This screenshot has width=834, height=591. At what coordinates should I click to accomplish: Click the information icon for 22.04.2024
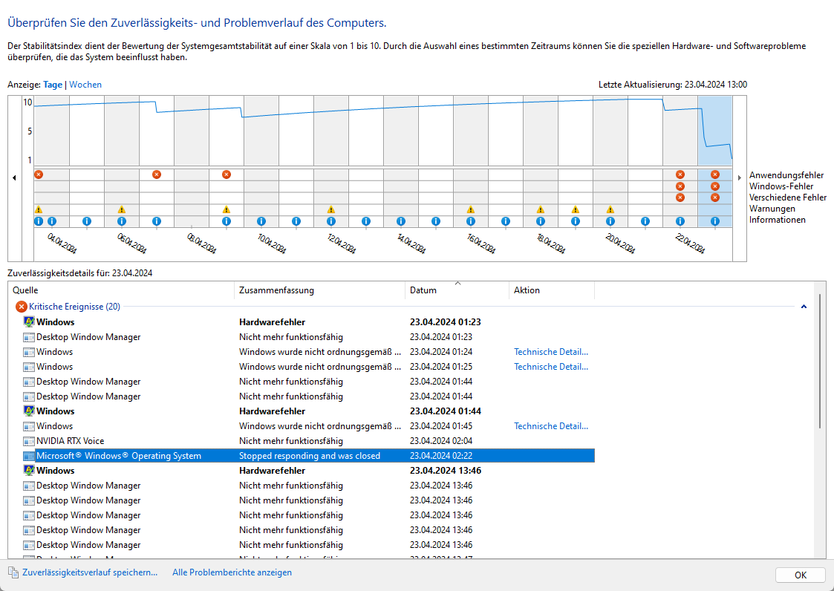(680, 221)
